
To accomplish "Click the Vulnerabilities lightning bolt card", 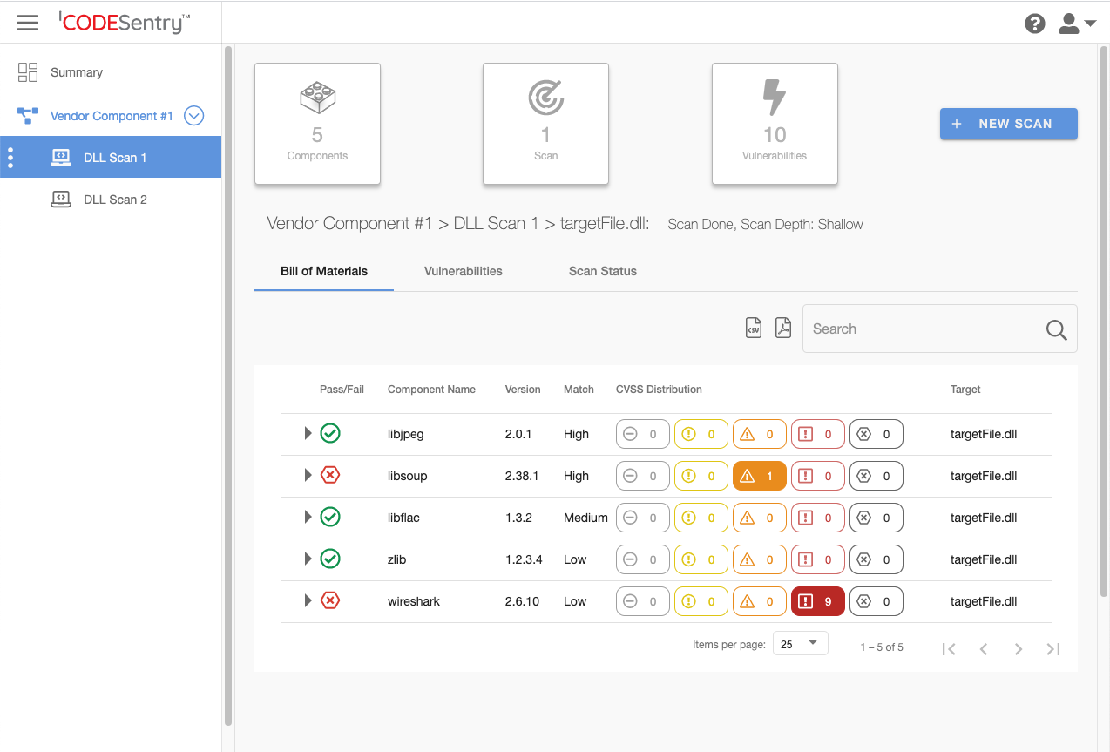I will coord(775,98).
